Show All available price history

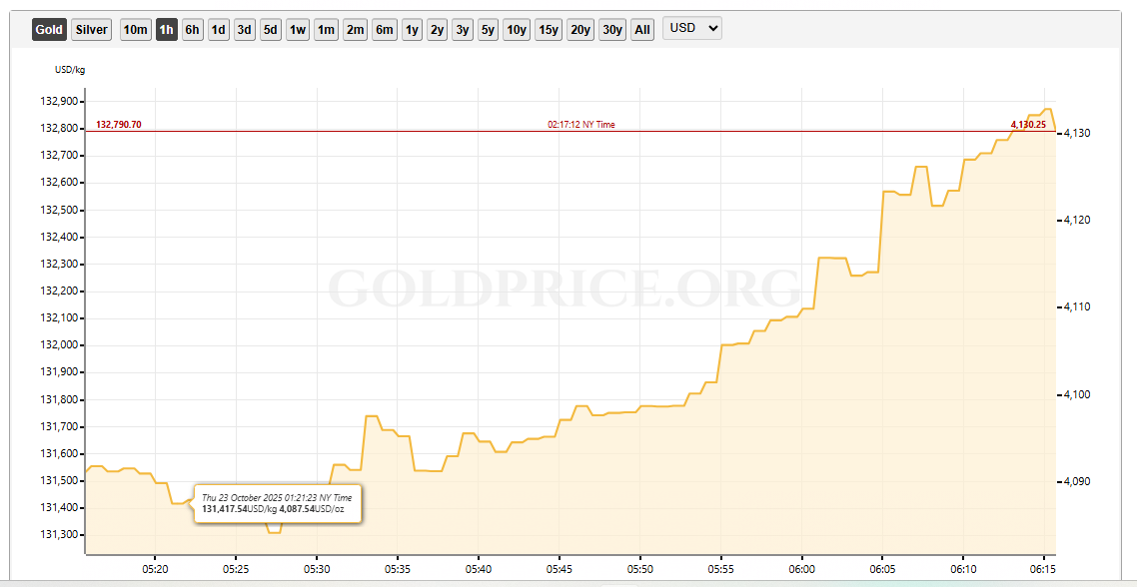point(642,30)
